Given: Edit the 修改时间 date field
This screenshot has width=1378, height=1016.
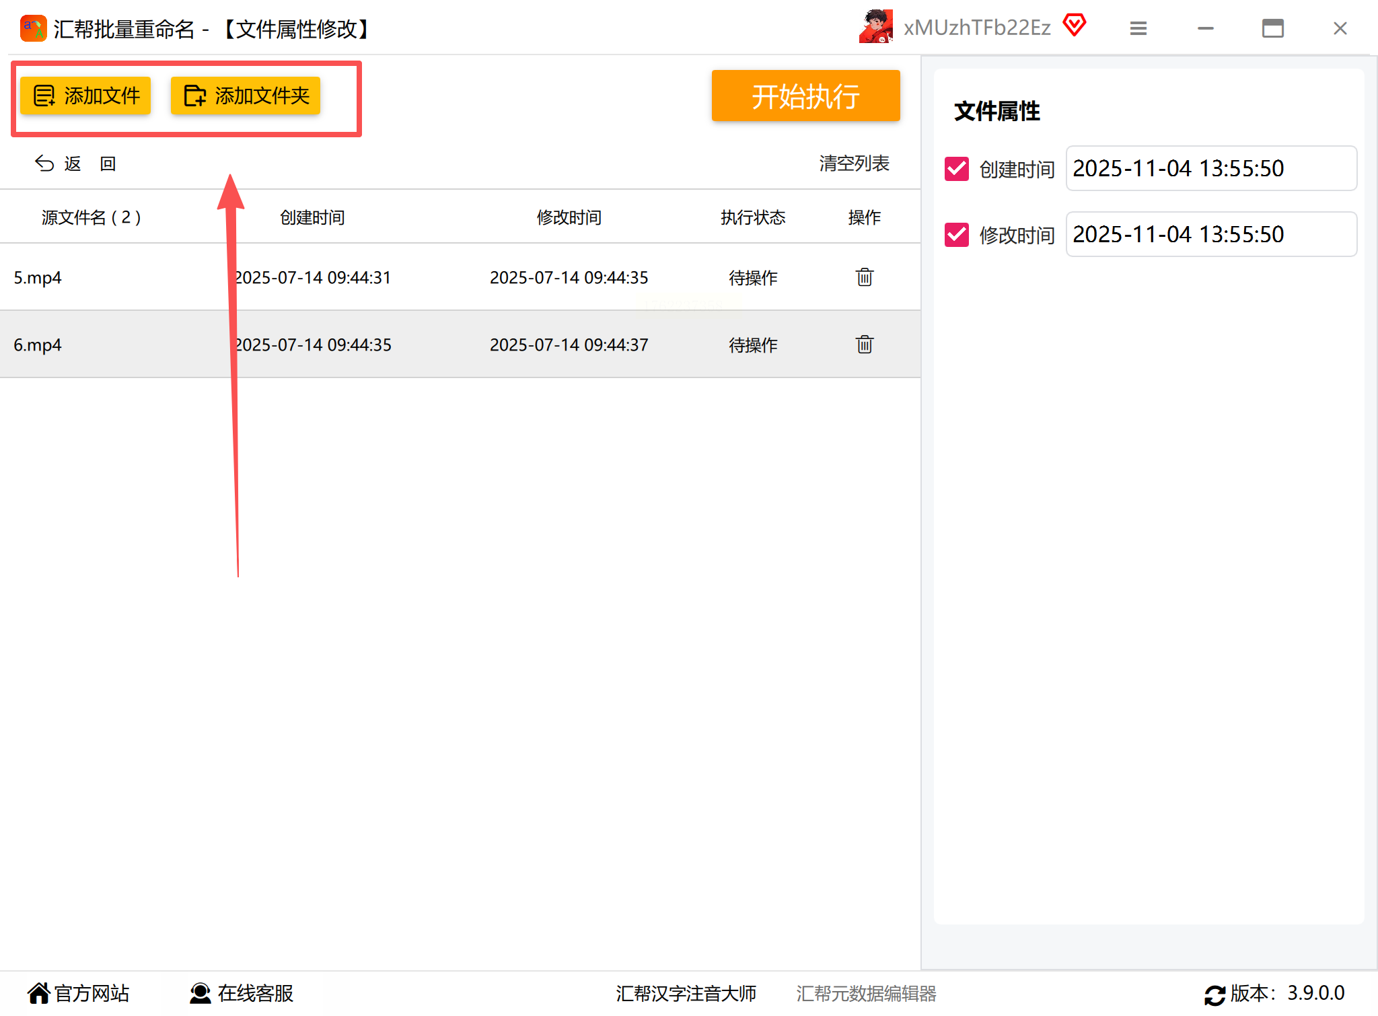Looking at the screenshot, I should coord(1210,235).
